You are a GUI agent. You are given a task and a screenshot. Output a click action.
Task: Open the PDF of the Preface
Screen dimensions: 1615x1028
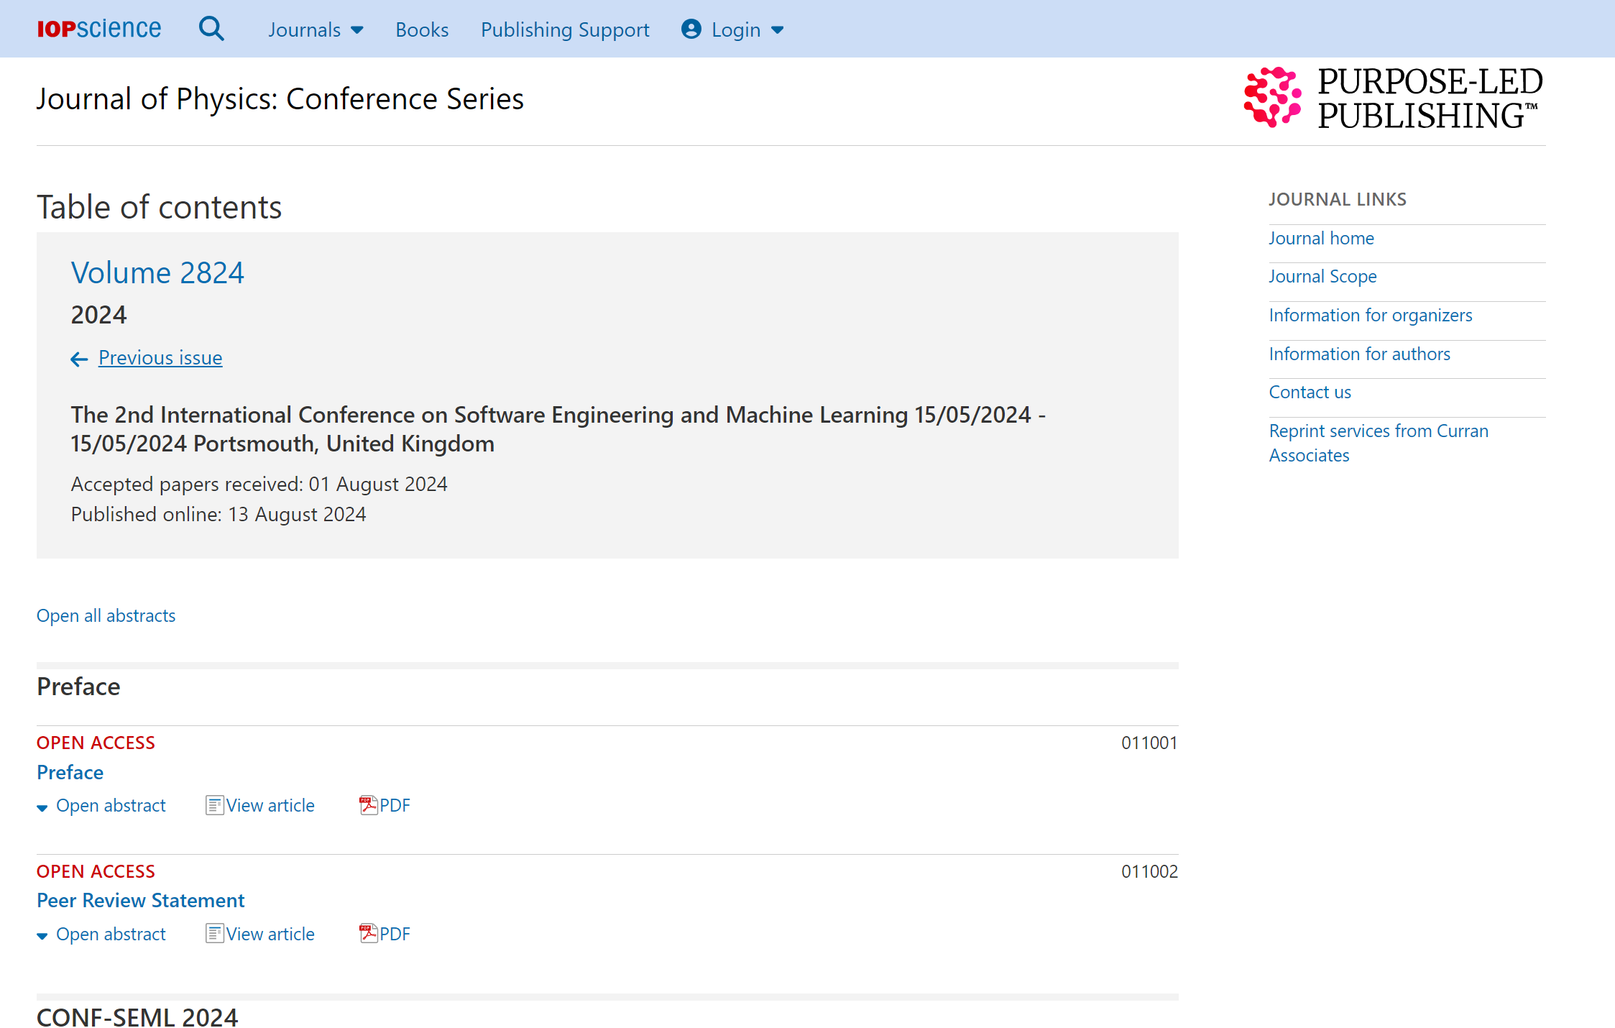click(385, 805)
